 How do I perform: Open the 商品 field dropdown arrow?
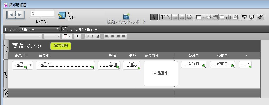coord(31,65)
